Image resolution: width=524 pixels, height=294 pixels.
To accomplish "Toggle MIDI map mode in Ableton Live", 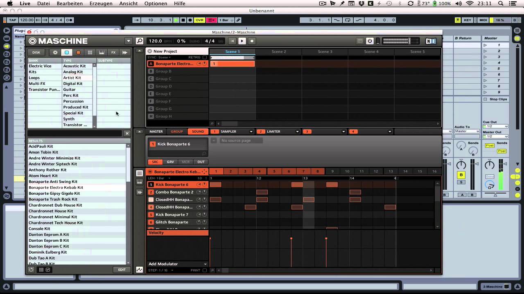I will click(483, 20).
